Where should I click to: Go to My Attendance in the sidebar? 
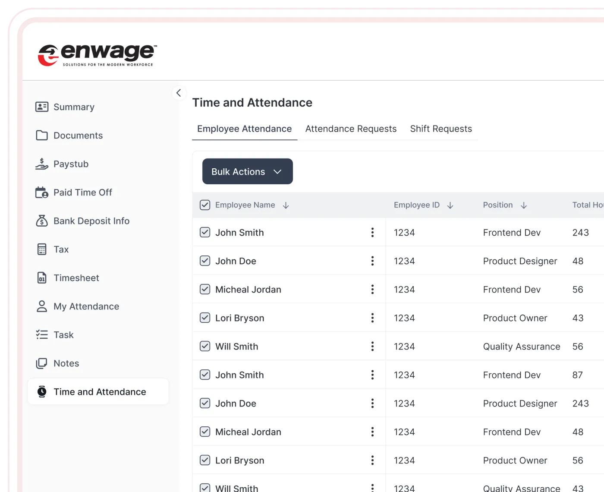(x=86, y=306)
